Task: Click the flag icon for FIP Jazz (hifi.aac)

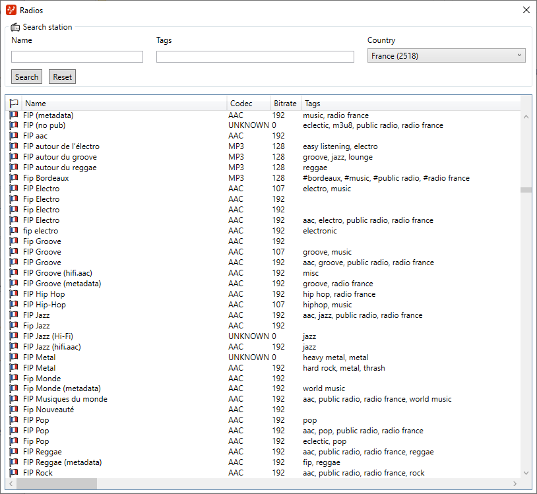Action: [14, 347]
